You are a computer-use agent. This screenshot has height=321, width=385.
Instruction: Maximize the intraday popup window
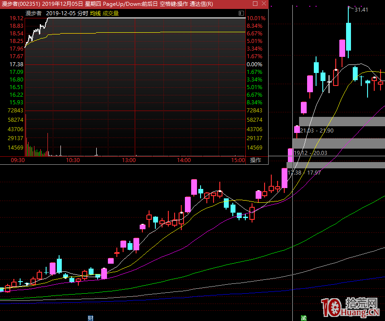pyautogui.click(x=254, y=4)
